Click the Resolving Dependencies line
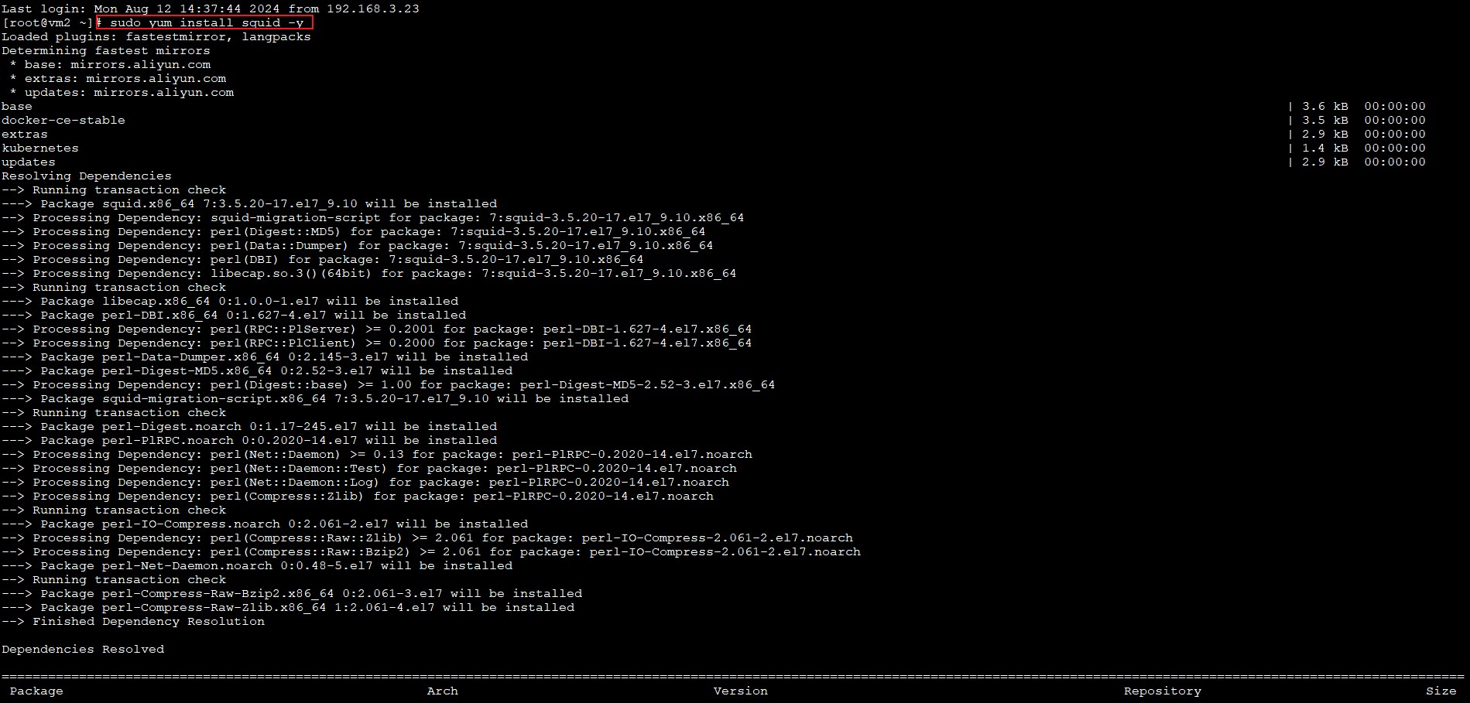 87,176
